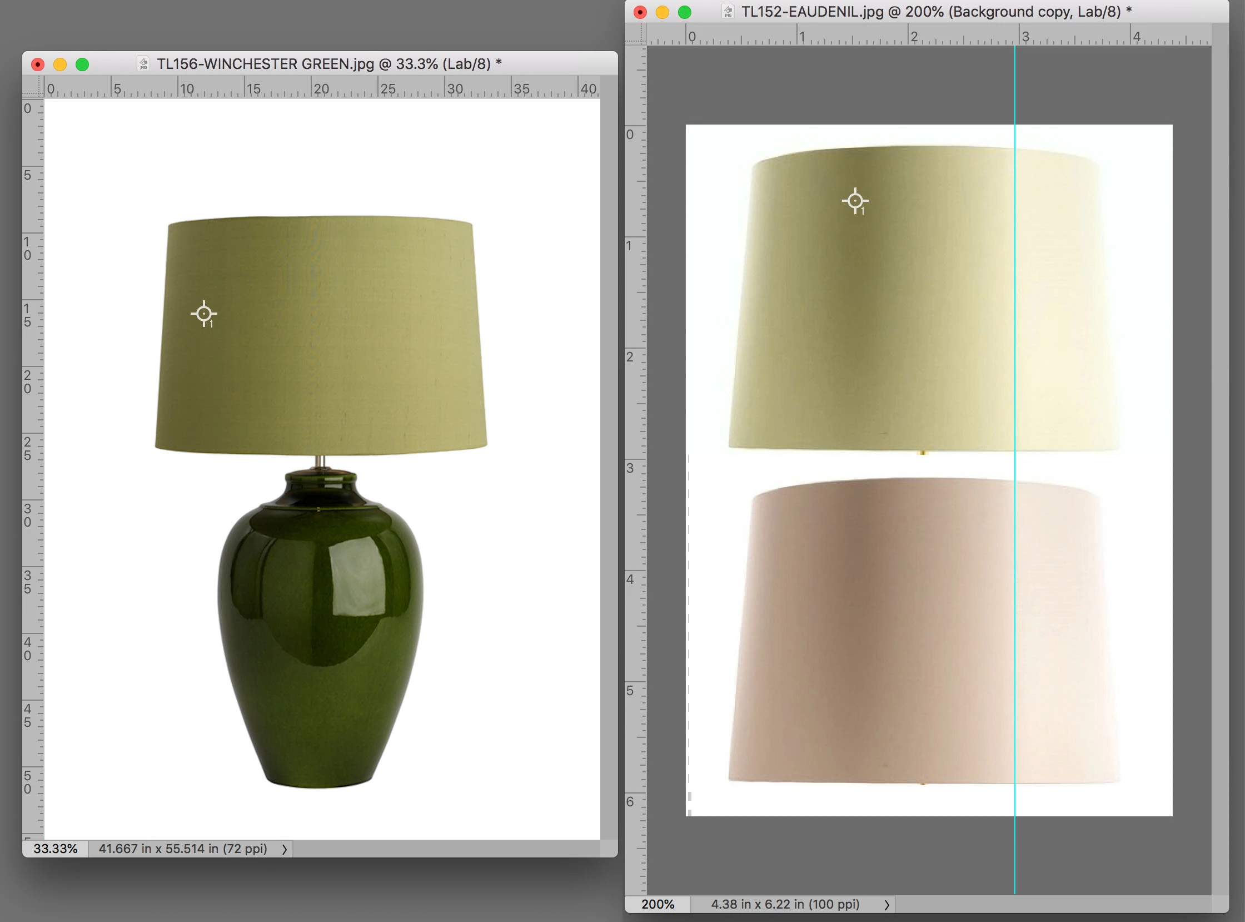Expand the status bar chevron in the Winchester Green window
Viewport: 1245px width, 922px height.
coord(285,850)
